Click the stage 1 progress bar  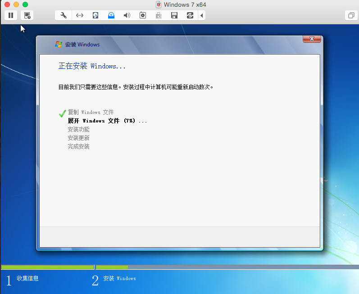[48, 267]
